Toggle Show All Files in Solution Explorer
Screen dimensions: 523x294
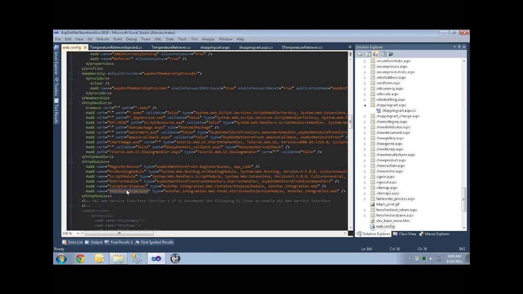tap(375, 54)
